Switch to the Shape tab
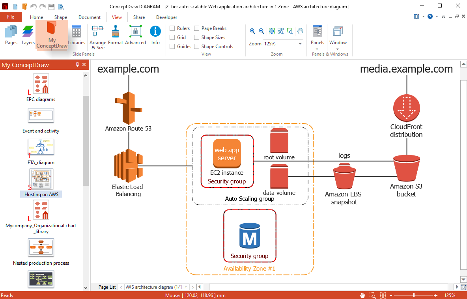Image resolution: width=467 pixels, height=299 pixels. (x=61, y=17)
